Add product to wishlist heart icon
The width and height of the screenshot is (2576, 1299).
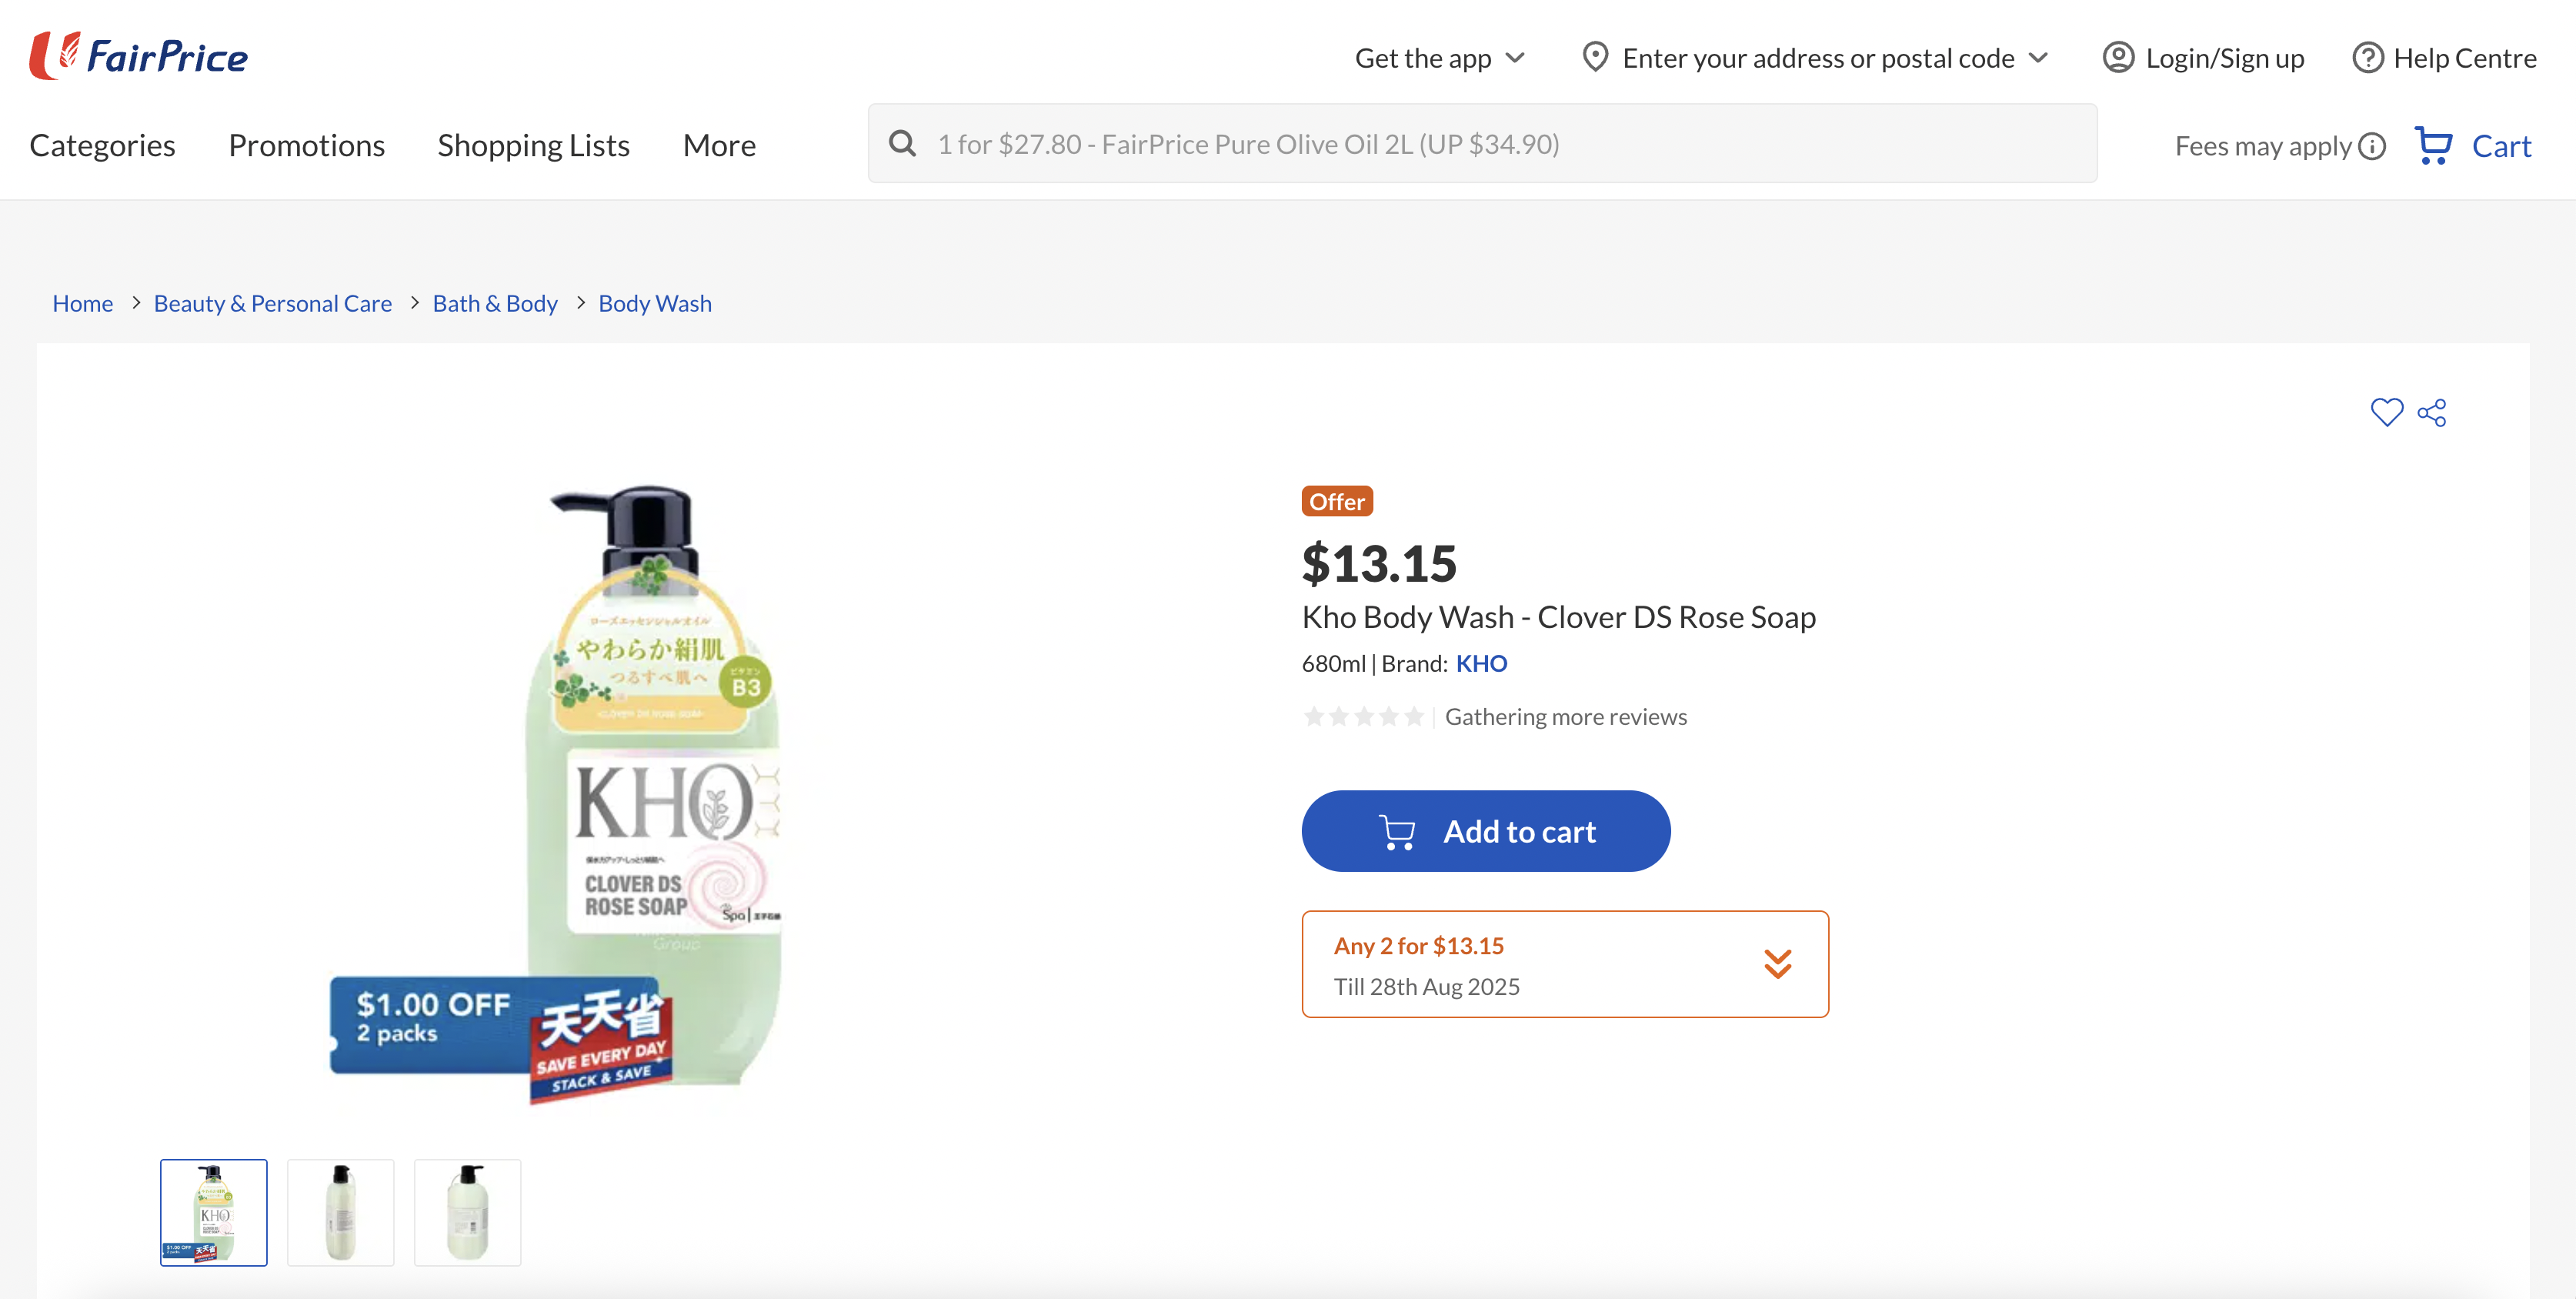coord(2386,412)
